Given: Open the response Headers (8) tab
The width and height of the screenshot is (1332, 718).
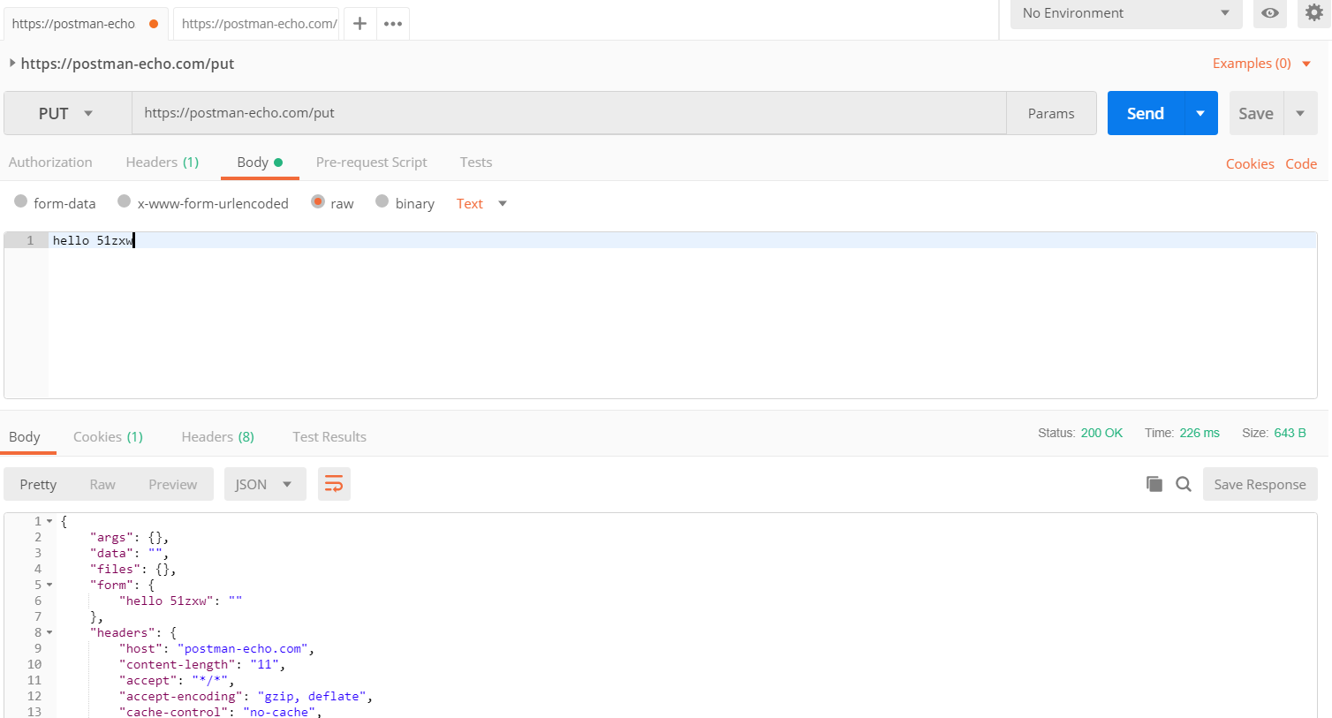Looking at the screenshot, I should [x=217, y=437].
